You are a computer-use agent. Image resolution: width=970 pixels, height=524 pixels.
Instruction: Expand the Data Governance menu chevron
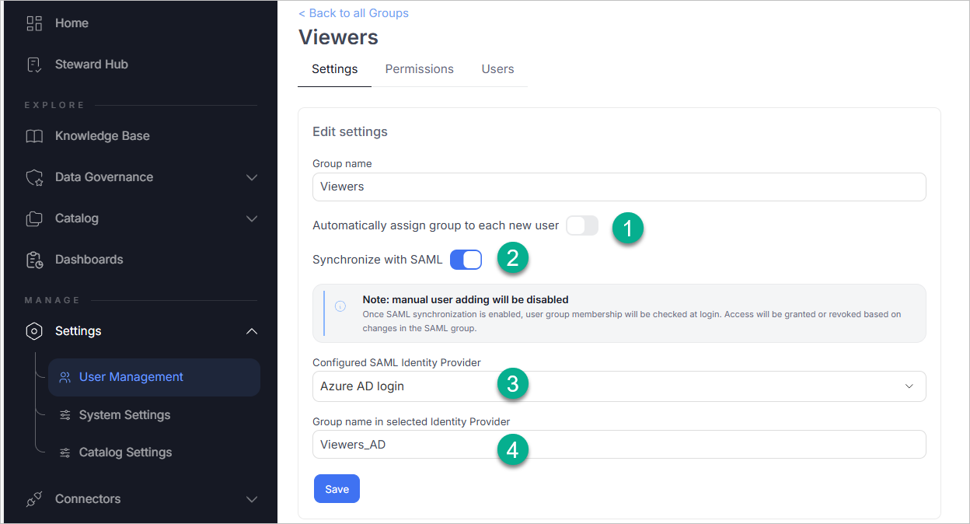pyautogui.click(x=252, y=177)
